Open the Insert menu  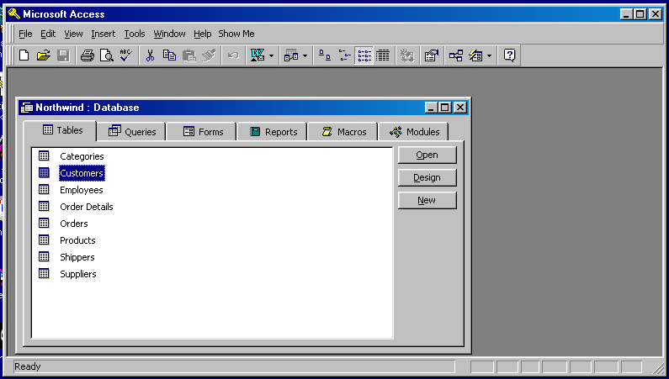click(x=104, y=34)
